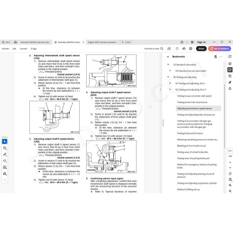Screen dimensions: 233x233
Task: Zoom out of the document
Action: point(230,191)
